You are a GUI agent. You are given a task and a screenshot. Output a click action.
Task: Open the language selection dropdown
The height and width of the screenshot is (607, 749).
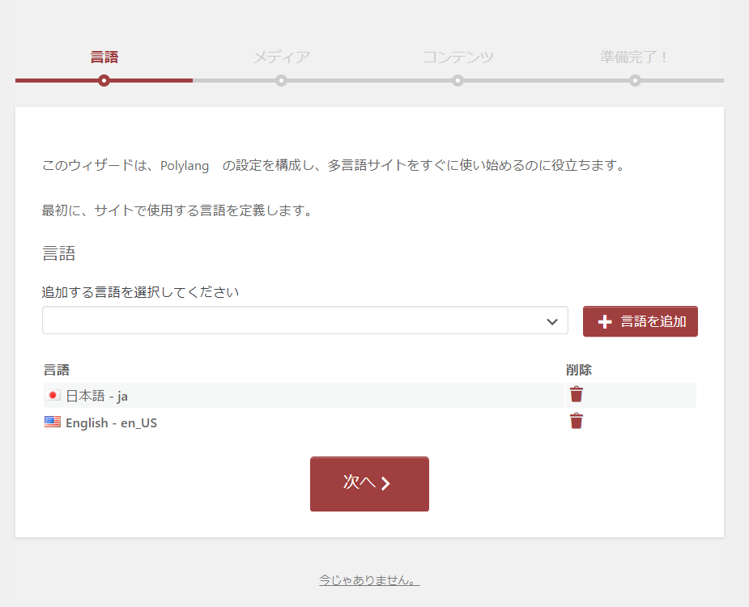pyautogui.click(x=304, y=320)
